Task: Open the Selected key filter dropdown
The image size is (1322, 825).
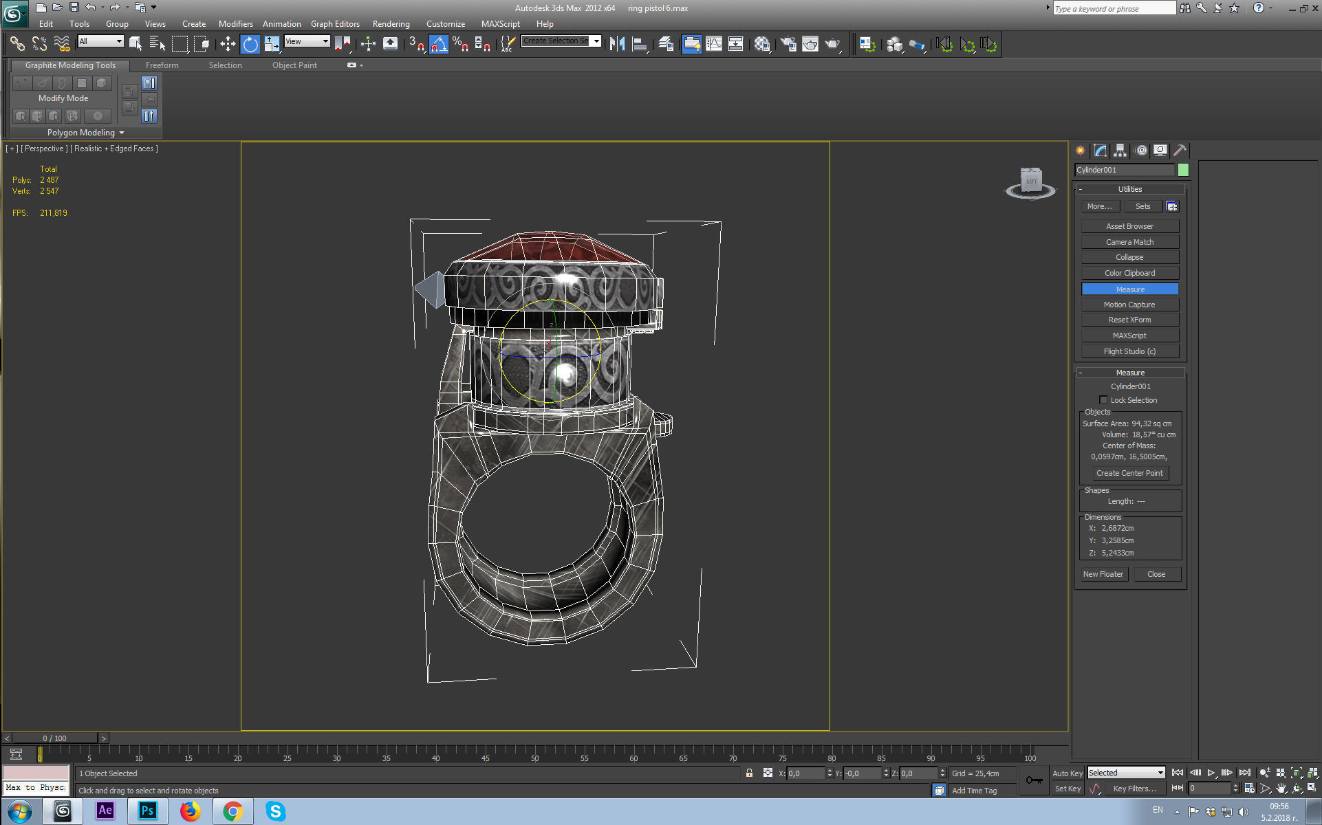Action: pyautogui.click(x=1126, y=773)
